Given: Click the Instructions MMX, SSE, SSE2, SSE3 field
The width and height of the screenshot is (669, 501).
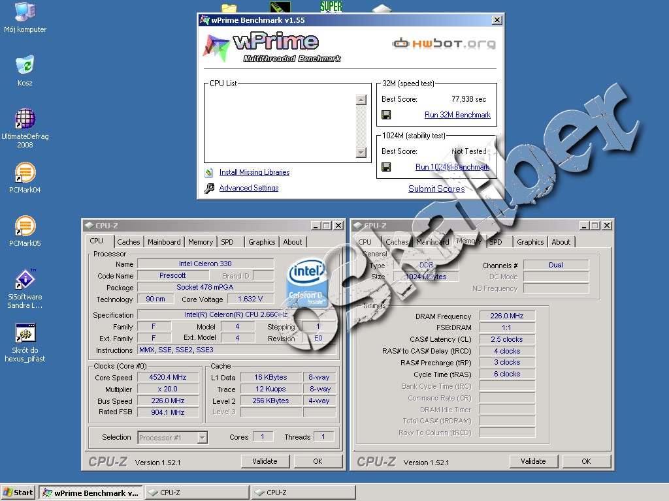Looking at the screenshot, I should [x=237, y=350].
